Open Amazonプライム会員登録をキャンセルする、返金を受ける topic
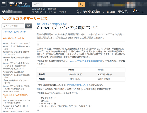This screenshot has width=147, height=113. coord(16,64)
